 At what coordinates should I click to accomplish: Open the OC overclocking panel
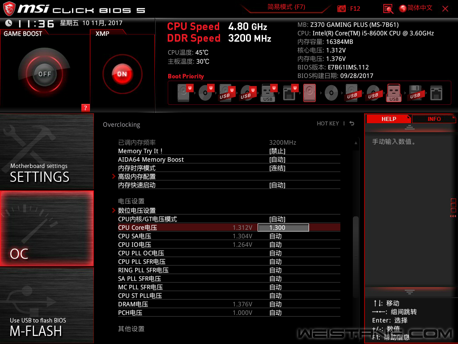(47, 228)
